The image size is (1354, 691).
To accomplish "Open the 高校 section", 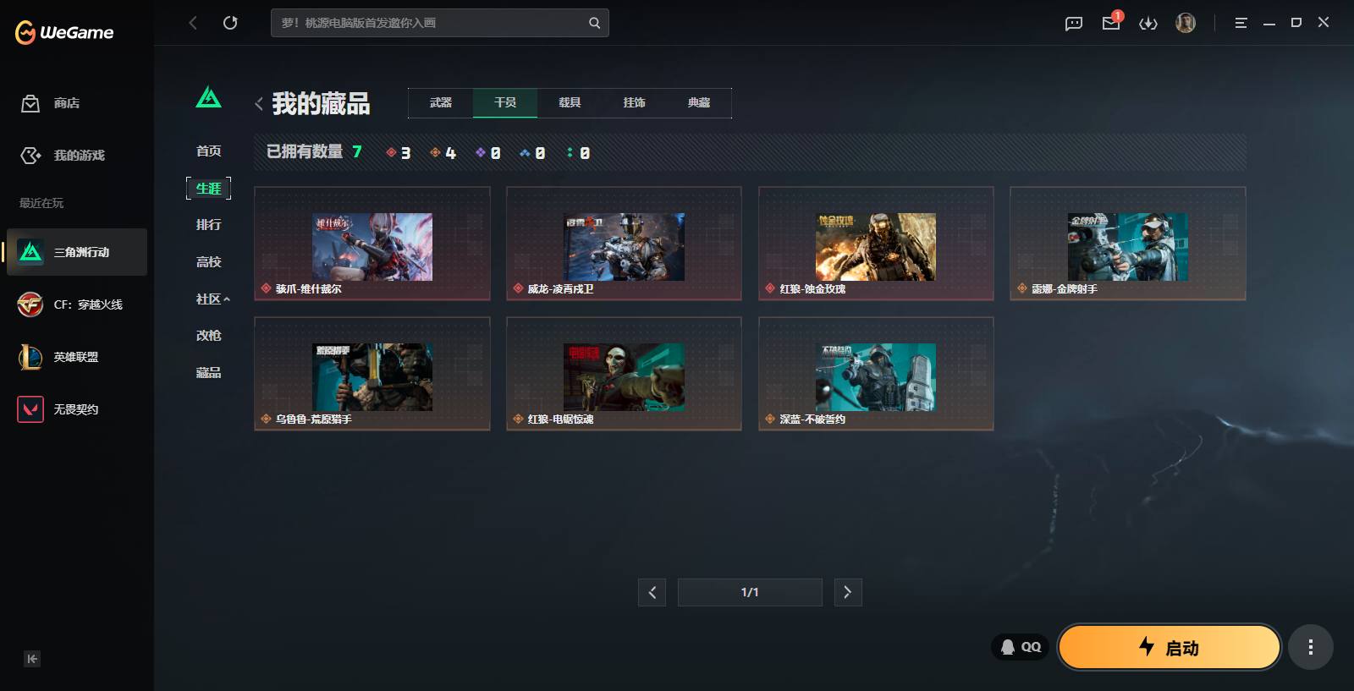I will (209, 262).
